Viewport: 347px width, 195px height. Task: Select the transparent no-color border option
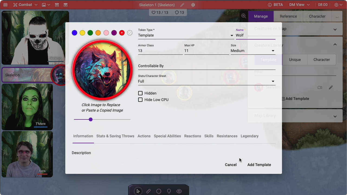point(130,33)
